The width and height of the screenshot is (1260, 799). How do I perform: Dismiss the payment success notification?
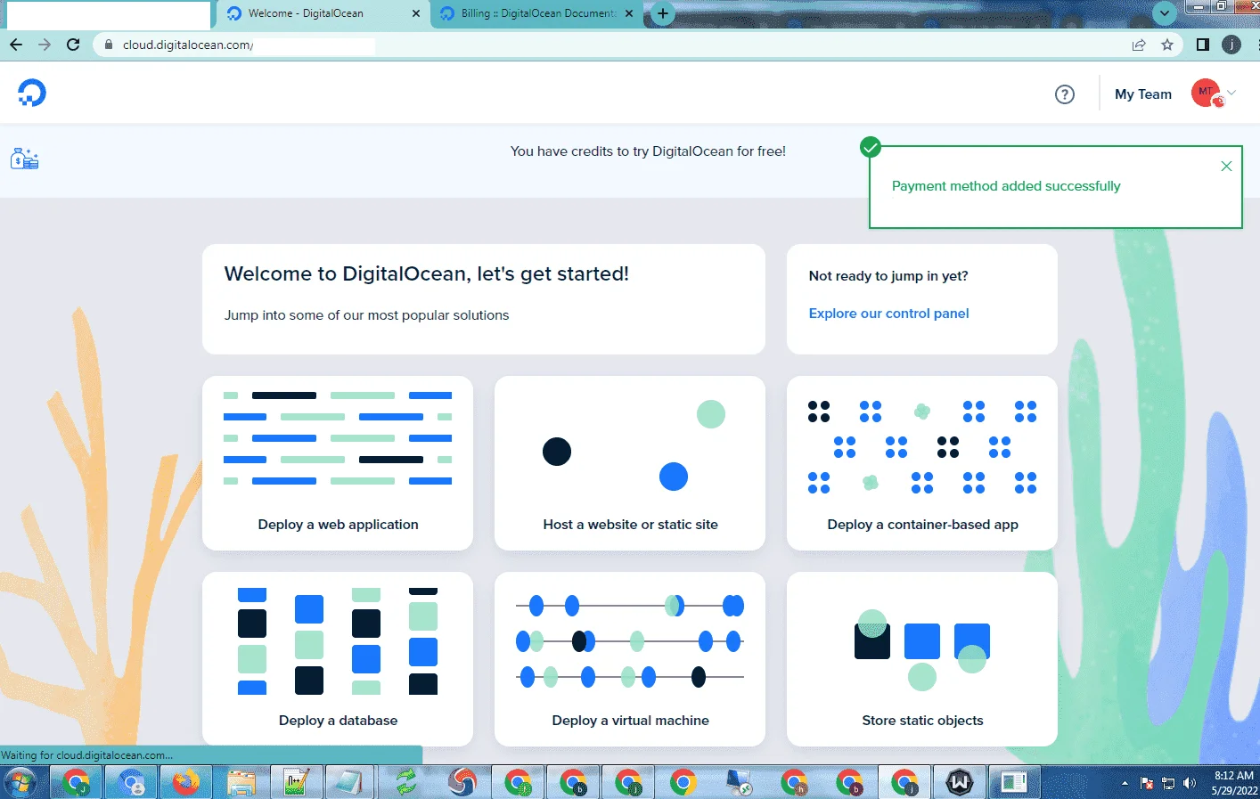point(1226,166)
